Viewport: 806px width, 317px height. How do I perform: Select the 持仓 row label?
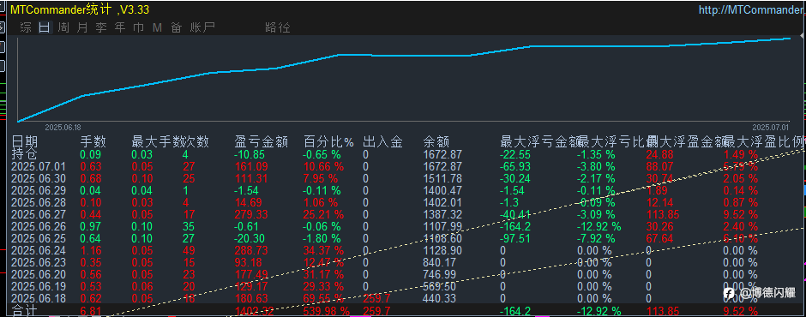[x=25, y=153]
